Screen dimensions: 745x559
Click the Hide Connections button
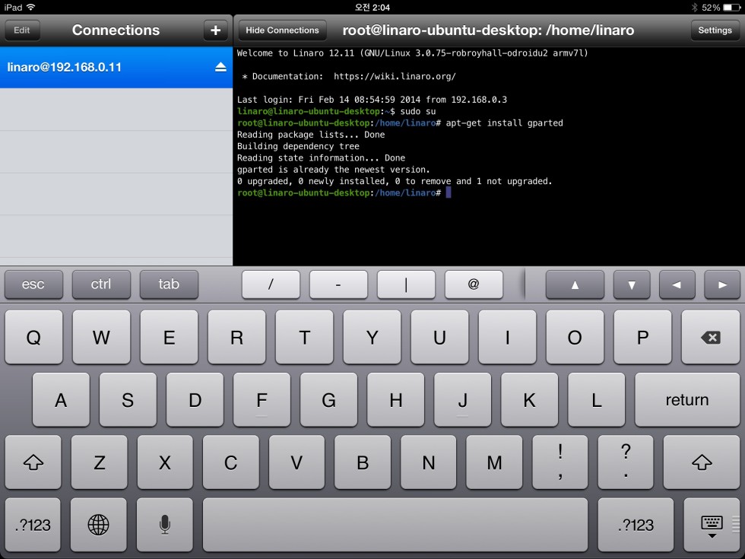[282, 30]
